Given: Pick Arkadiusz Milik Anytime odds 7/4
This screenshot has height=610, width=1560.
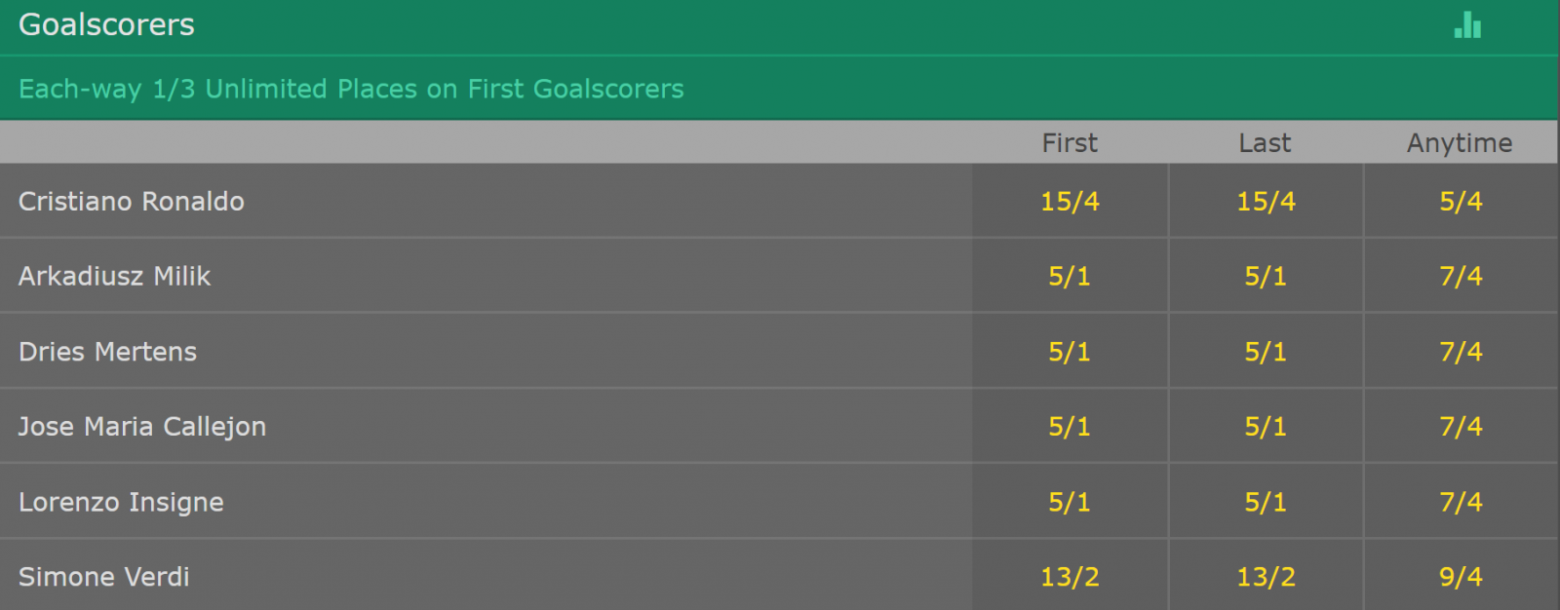Looking at the screenshot, I should (1461, 276).
